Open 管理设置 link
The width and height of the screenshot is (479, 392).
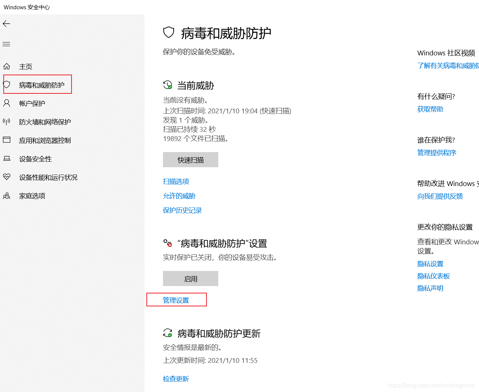tap(176, 300)
